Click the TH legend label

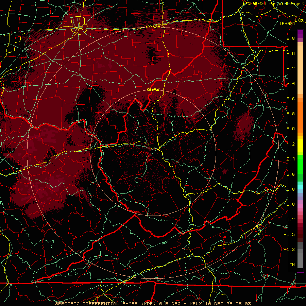292,265
